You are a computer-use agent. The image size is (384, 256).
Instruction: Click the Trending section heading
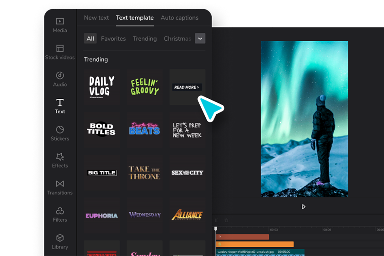[96, 59]
